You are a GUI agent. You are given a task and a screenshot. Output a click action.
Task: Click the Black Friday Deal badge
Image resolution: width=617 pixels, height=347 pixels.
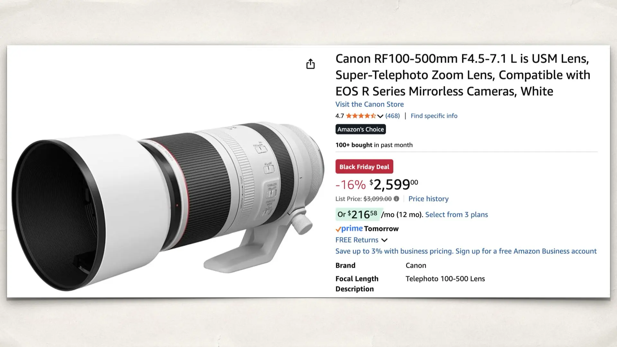point(364,166)
